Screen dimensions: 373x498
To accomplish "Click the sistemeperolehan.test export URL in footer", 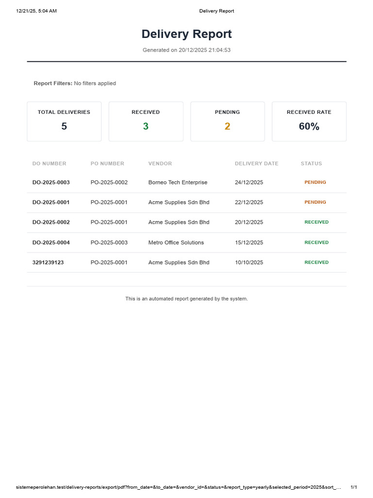I will (x=179, y=487).
